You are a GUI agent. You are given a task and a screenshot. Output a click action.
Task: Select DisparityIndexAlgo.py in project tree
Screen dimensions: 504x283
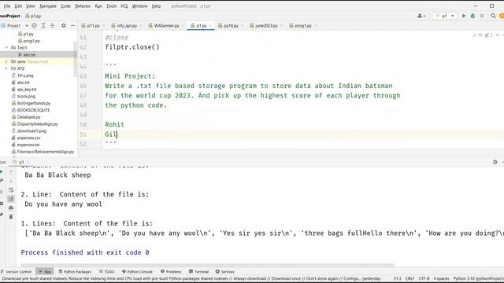[37, 124]
